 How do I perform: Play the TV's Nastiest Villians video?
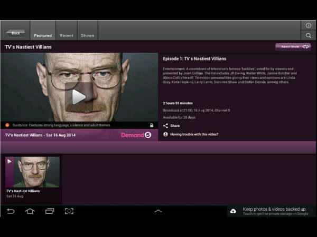pyautogui.click(x=79, y=96)
